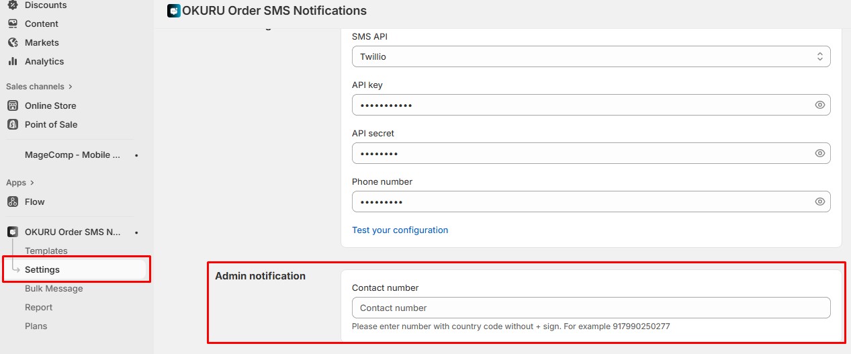Click the Online Store icon

click(x=13, y=105)
